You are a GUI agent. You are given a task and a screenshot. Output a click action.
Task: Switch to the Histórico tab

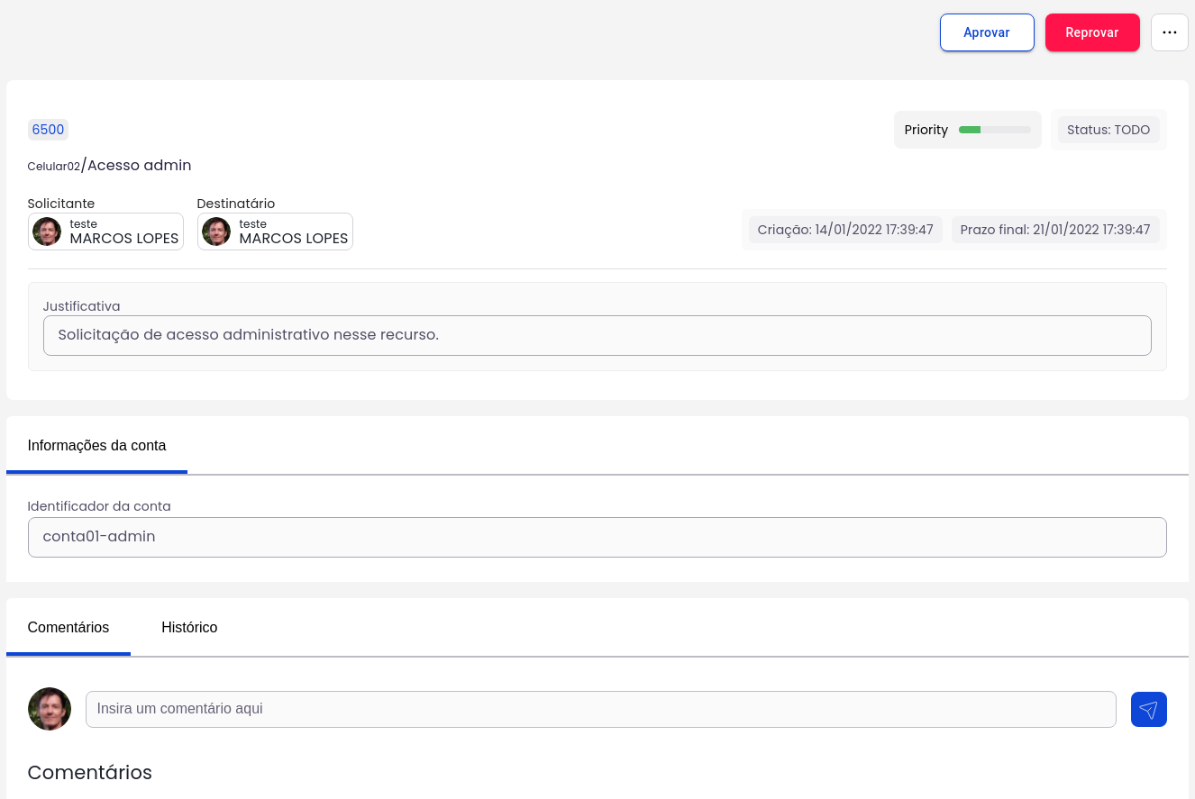[189, 627]
